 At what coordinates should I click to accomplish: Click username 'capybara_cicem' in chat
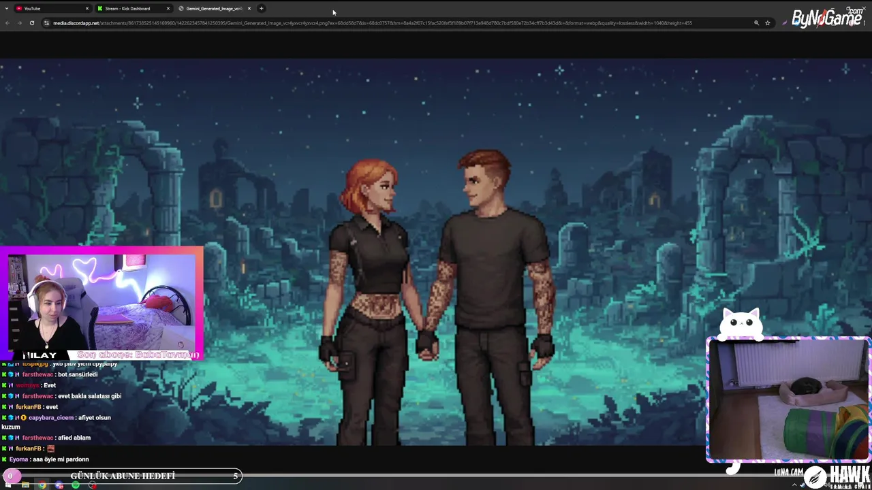(x=50, y=418)
